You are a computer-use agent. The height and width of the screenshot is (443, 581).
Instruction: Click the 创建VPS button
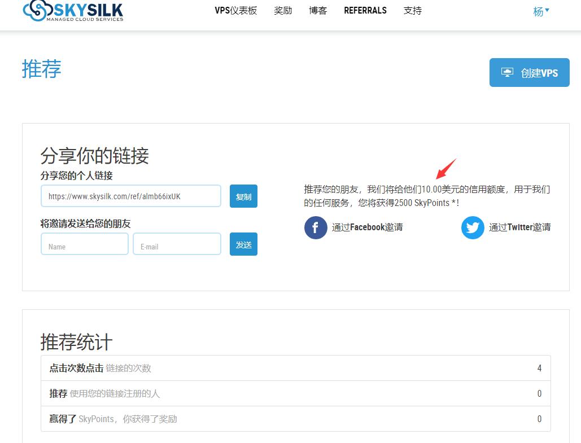click(x=529, y=72)
